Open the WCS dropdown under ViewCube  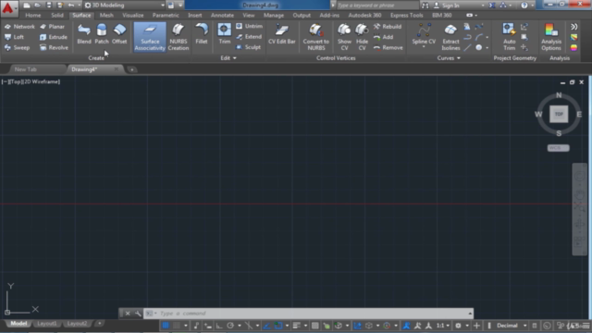click(x=559, y=148)
